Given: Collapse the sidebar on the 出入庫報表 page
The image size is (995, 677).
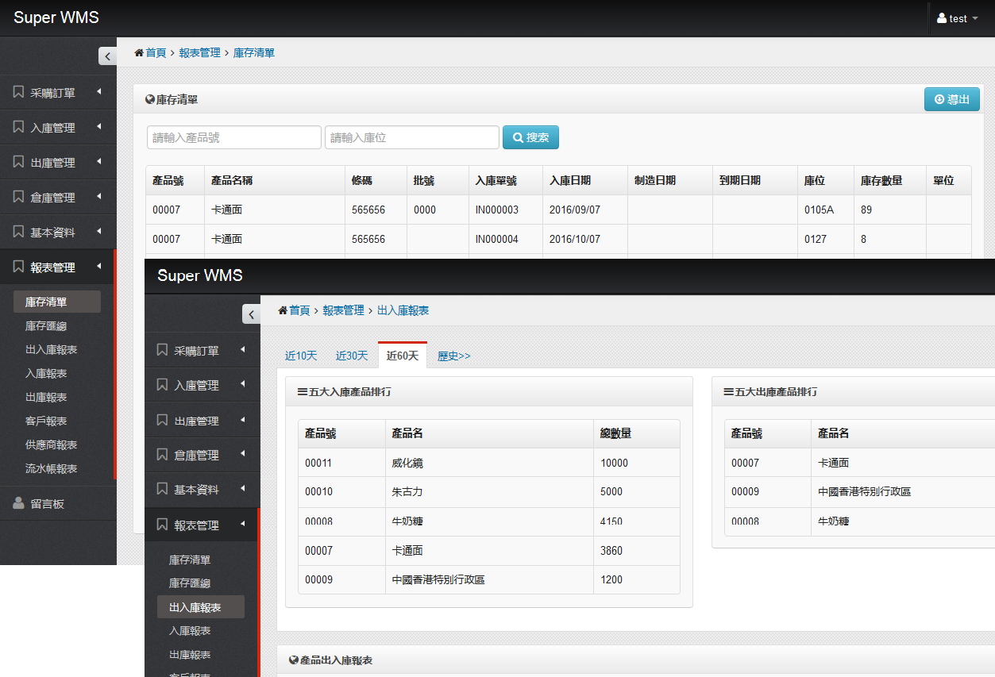Looking at the screenshot, I should coord(251,314).
